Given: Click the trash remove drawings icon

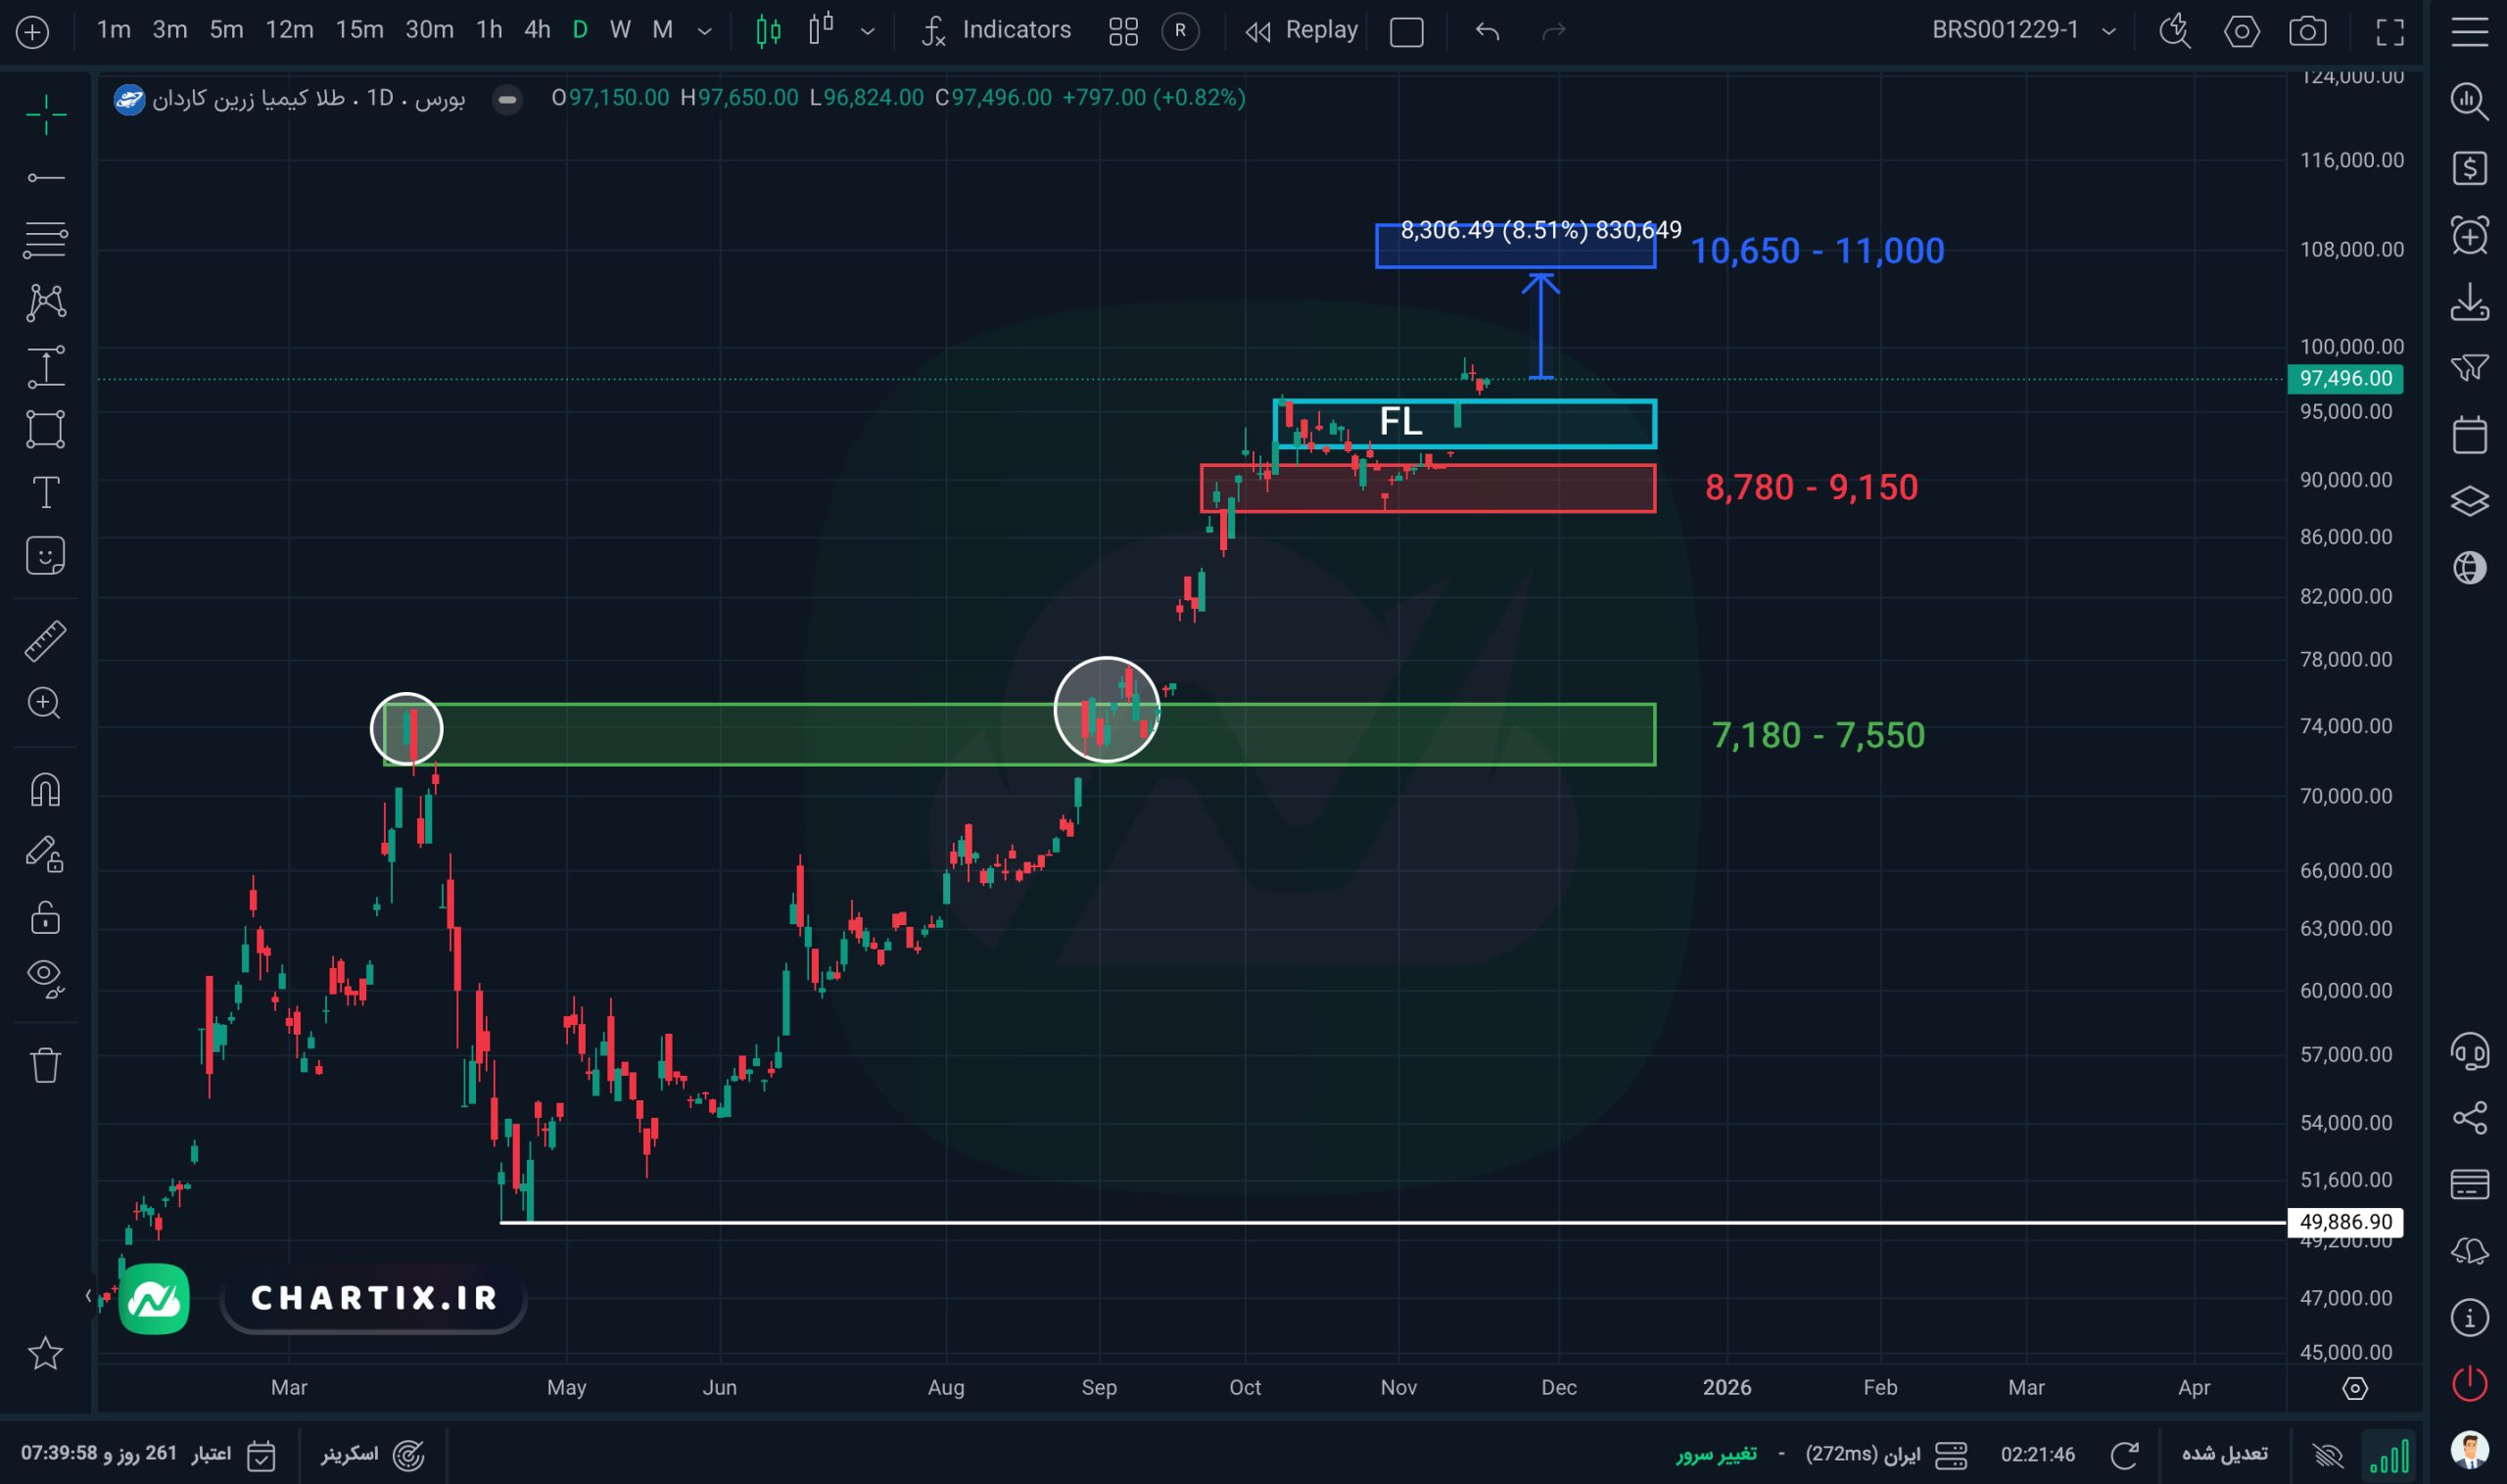Looking at the screenshot, I should tap(45, 1065).
